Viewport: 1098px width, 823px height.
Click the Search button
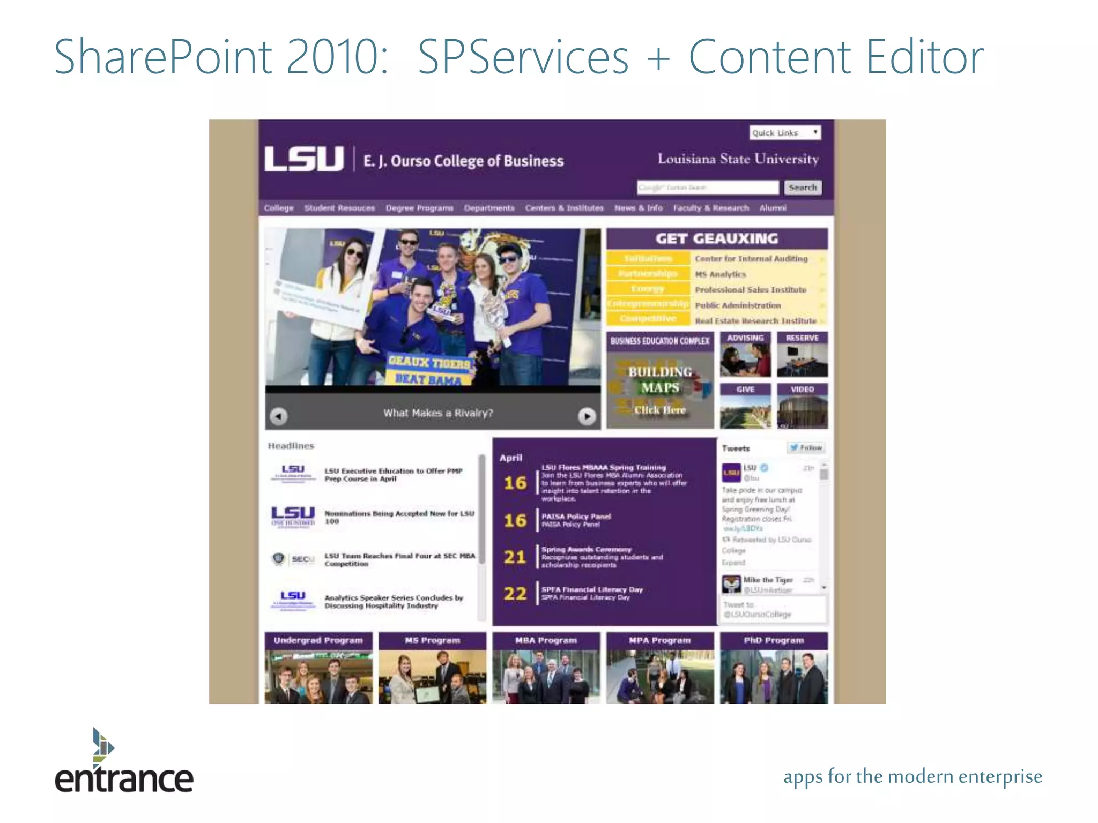click(803, 188)
